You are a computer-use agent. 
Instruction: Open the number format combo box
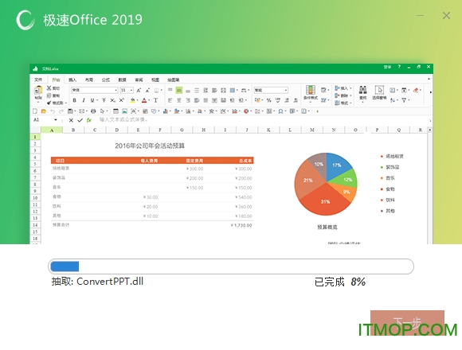pos(271,90)
